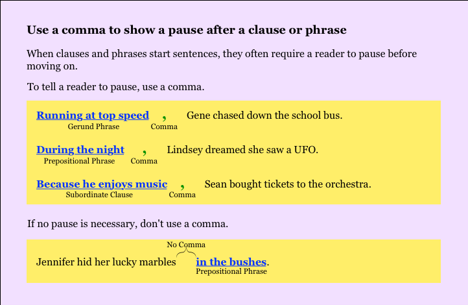Open the "During the night" link
Screen dimensions: 468x305
pyautogui.click(x=80, y=150)
